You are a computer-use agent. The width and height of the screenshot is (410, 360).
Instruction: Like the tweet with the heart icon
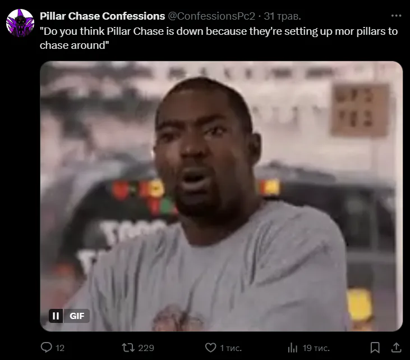[x=210, y=348]
